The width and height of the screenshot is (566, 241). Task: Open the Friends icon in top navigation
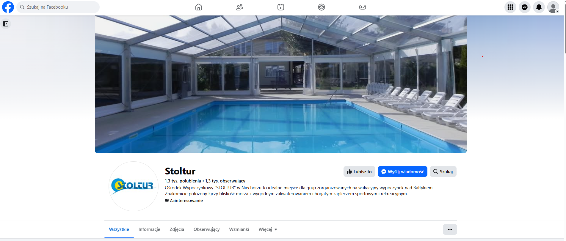tap(240, 7)
